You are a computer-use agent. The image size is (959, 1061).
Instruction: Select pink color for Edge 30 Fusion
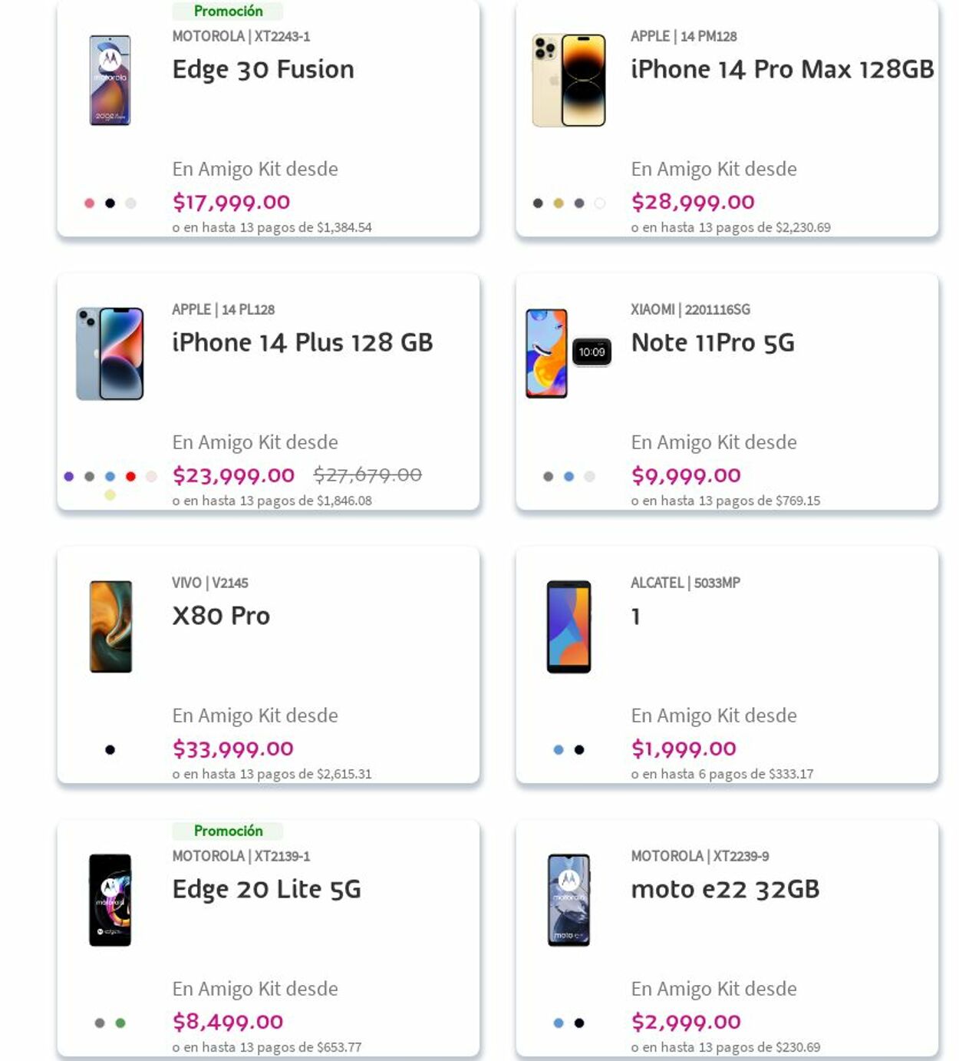pyautogui.click(x=89, y=203)
